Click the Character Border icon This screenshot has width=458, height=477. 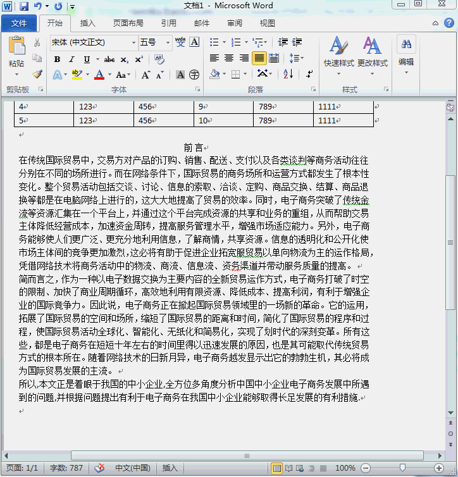(x=194, y=42)
